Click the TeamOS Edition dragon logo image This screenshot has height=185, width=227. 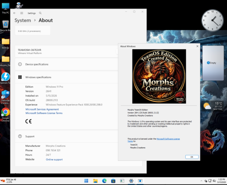coord(159,76)
